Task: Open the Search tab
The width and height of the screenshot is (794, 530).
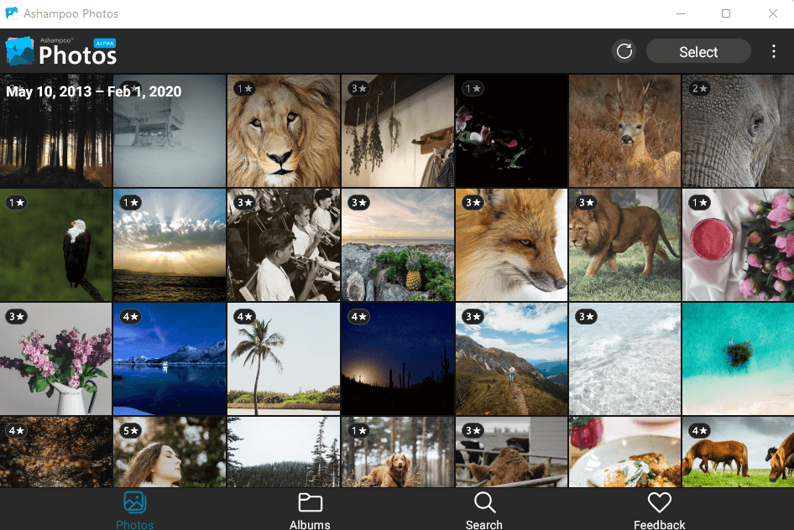Action: click(484, 510)
